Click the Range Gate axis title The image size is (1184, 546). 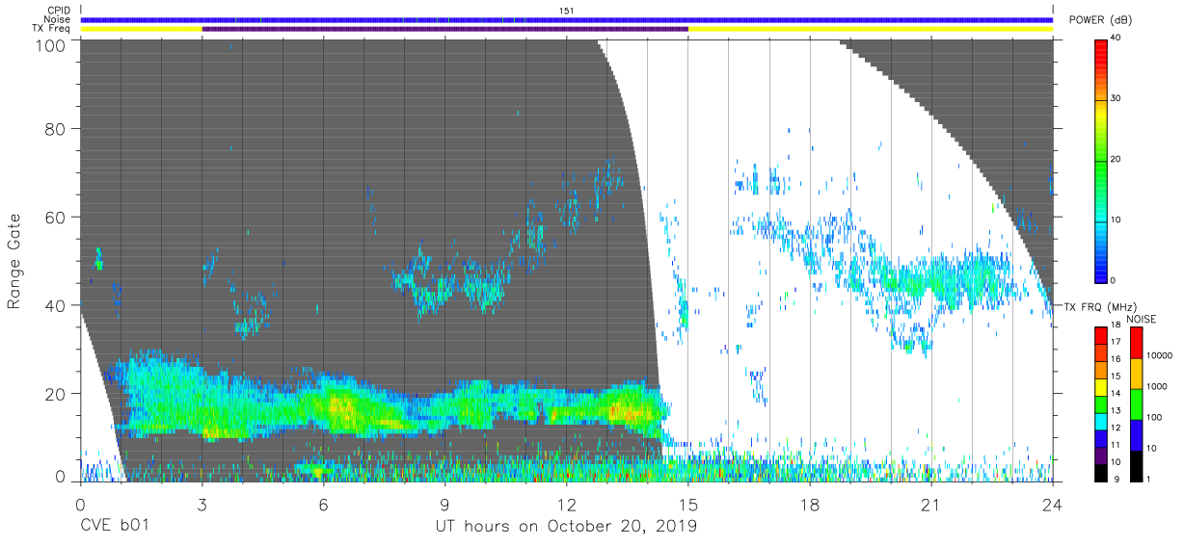coord(14,261)
